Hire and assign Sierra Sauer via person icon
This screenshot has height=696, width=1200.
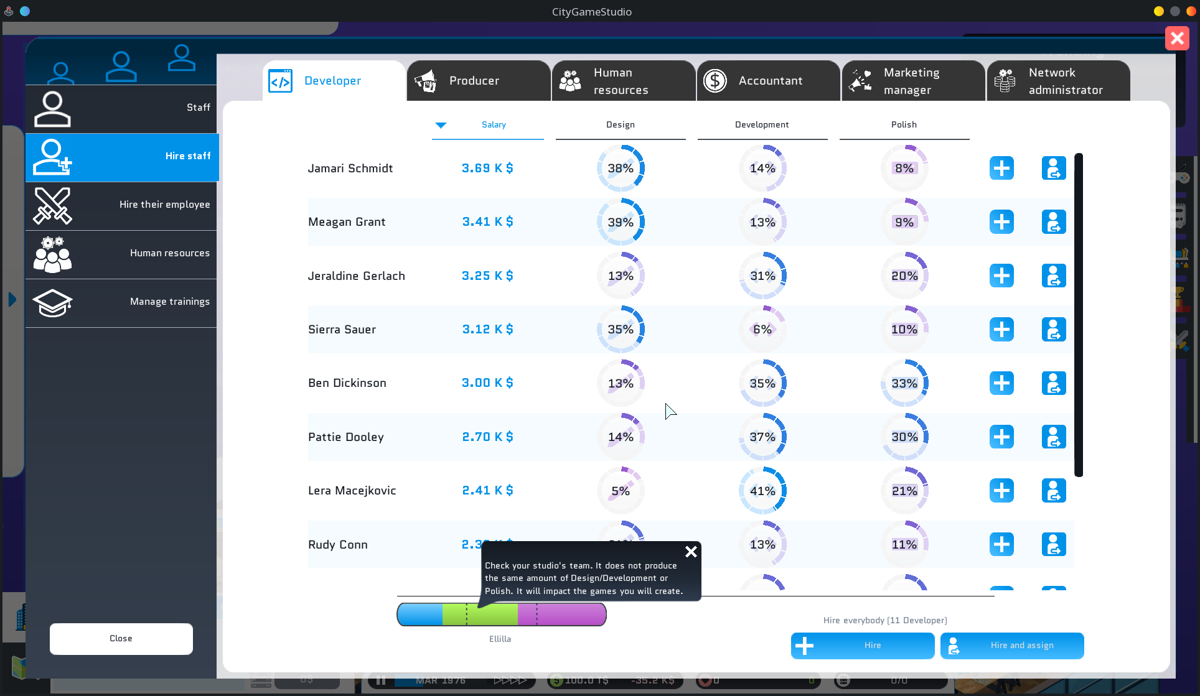pos(1054,329)
